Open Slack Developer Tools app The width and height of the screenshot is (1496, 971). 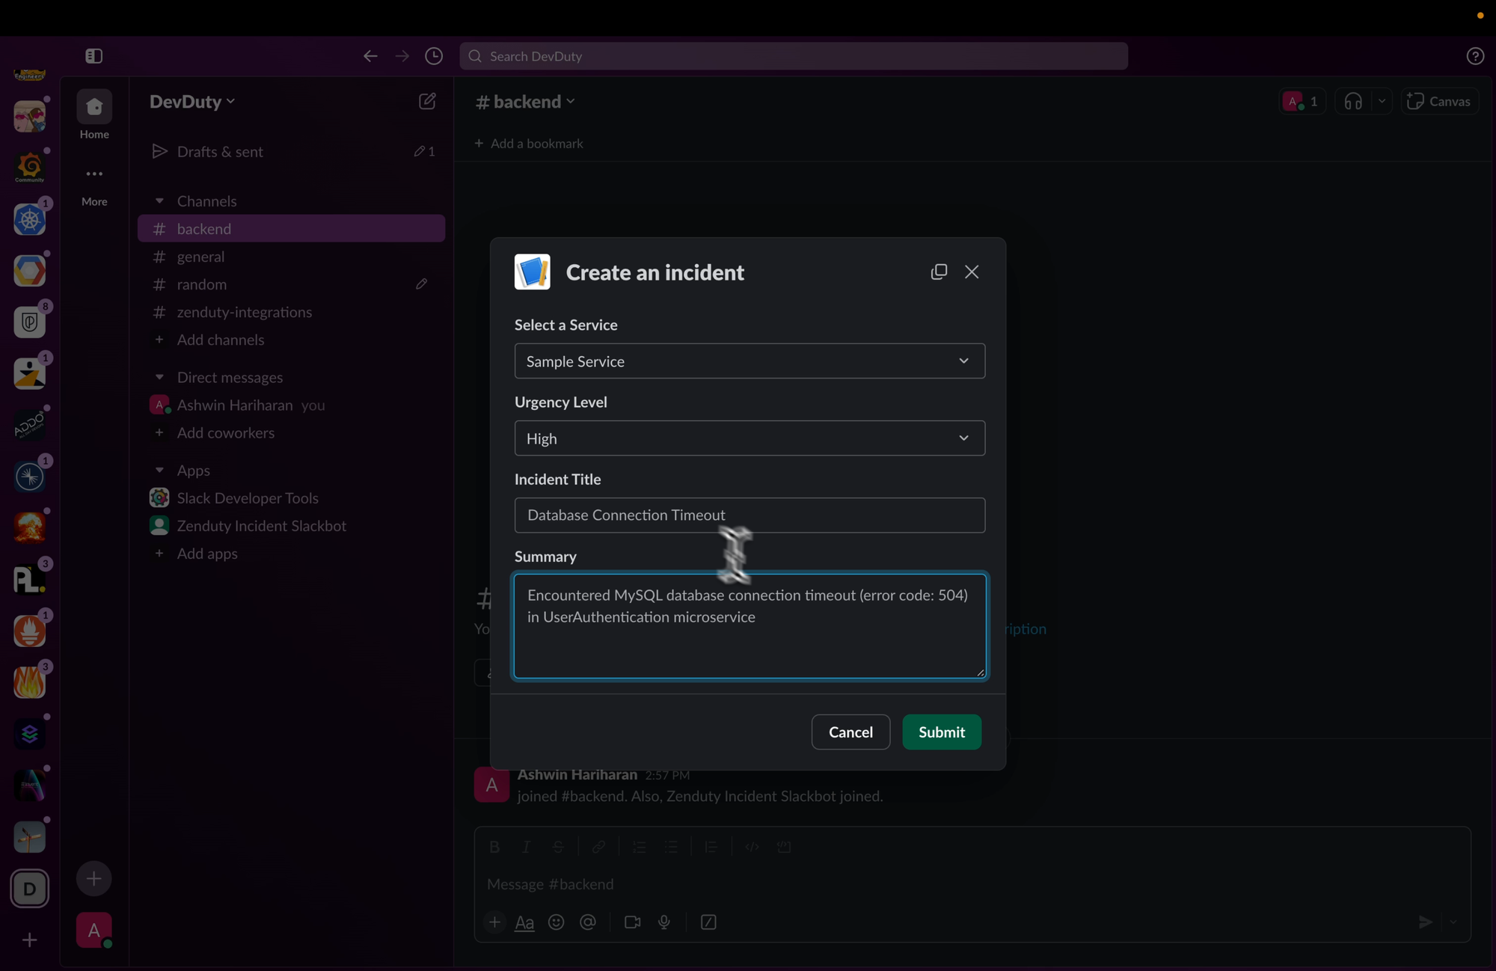click(x=291, y=498)
